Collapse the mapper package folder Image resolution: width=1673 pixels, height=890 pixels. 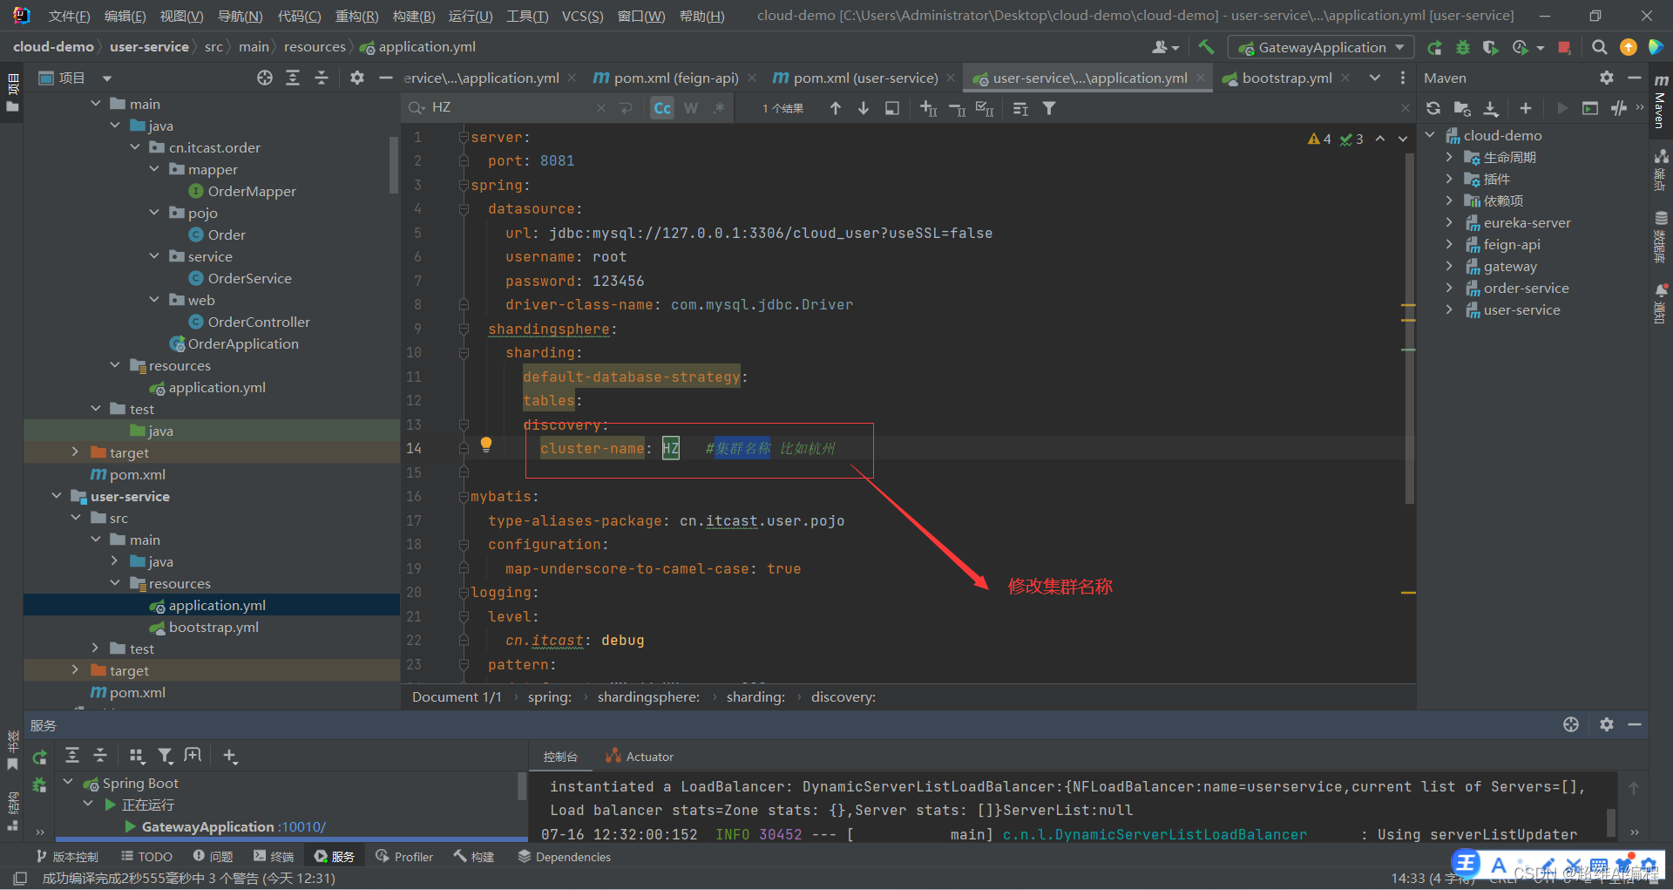point(154,169)
